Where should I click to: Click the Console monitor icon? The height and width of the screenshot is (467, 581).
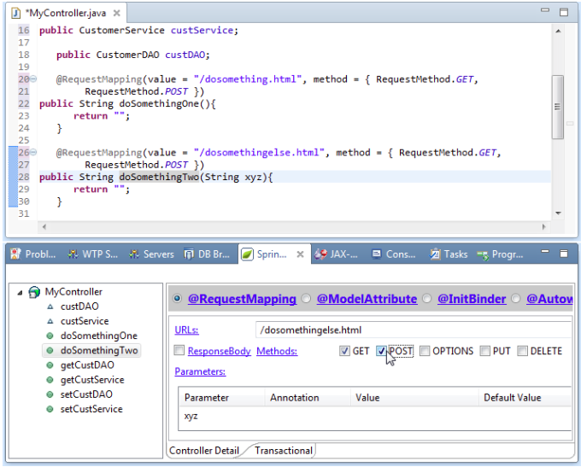click(377, 254)
